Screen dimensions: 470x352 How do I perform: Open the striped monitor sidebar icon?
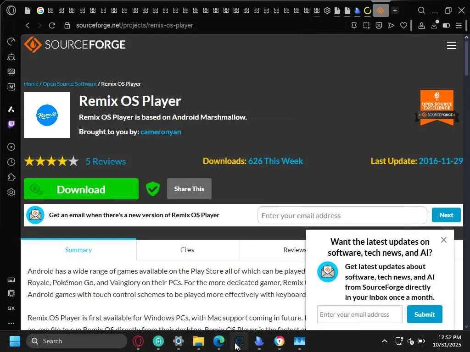tap(11, 72)
